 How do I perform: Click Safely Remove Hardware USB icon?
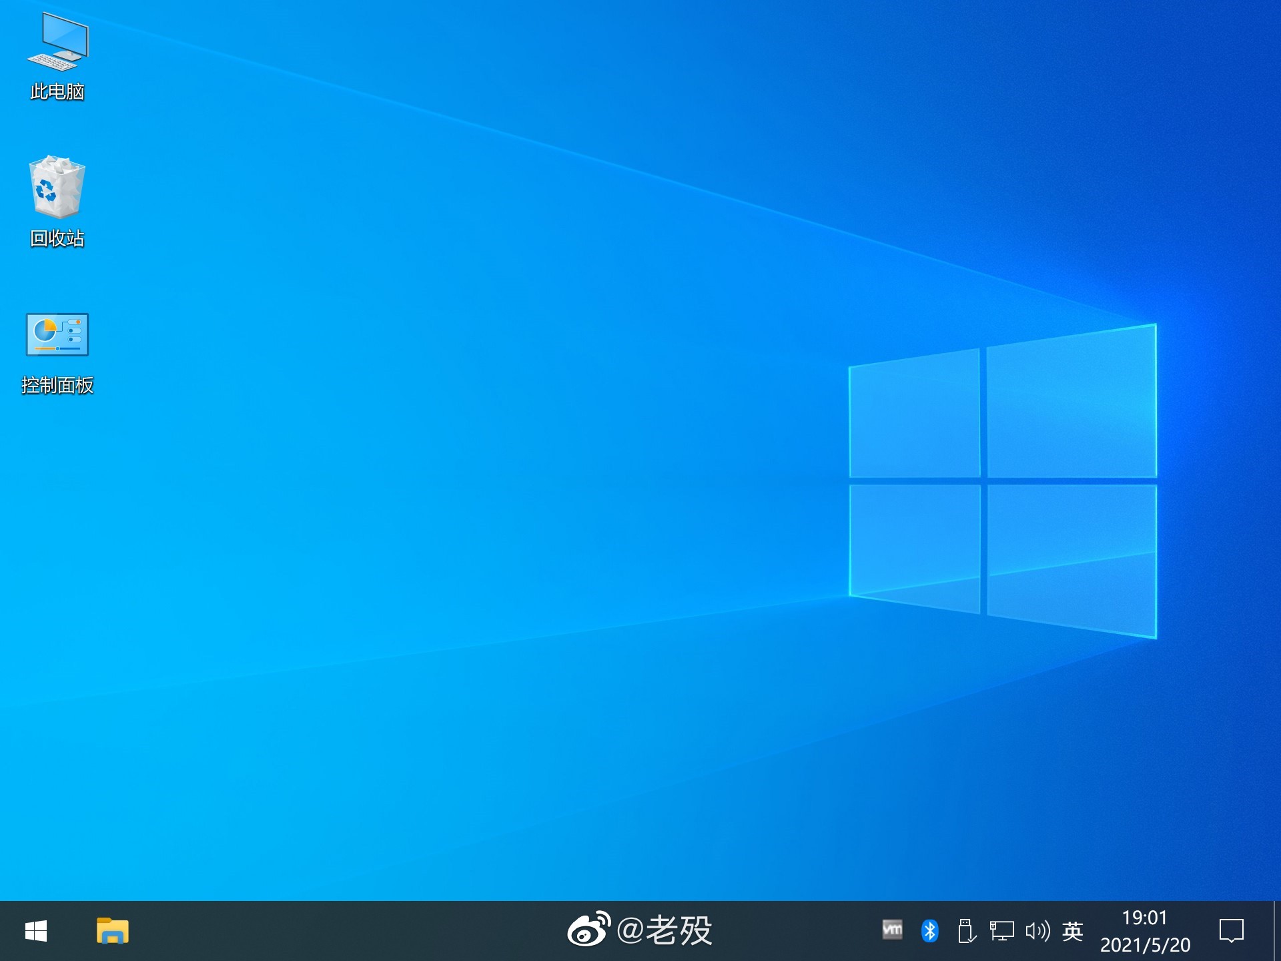coord(966,931)
